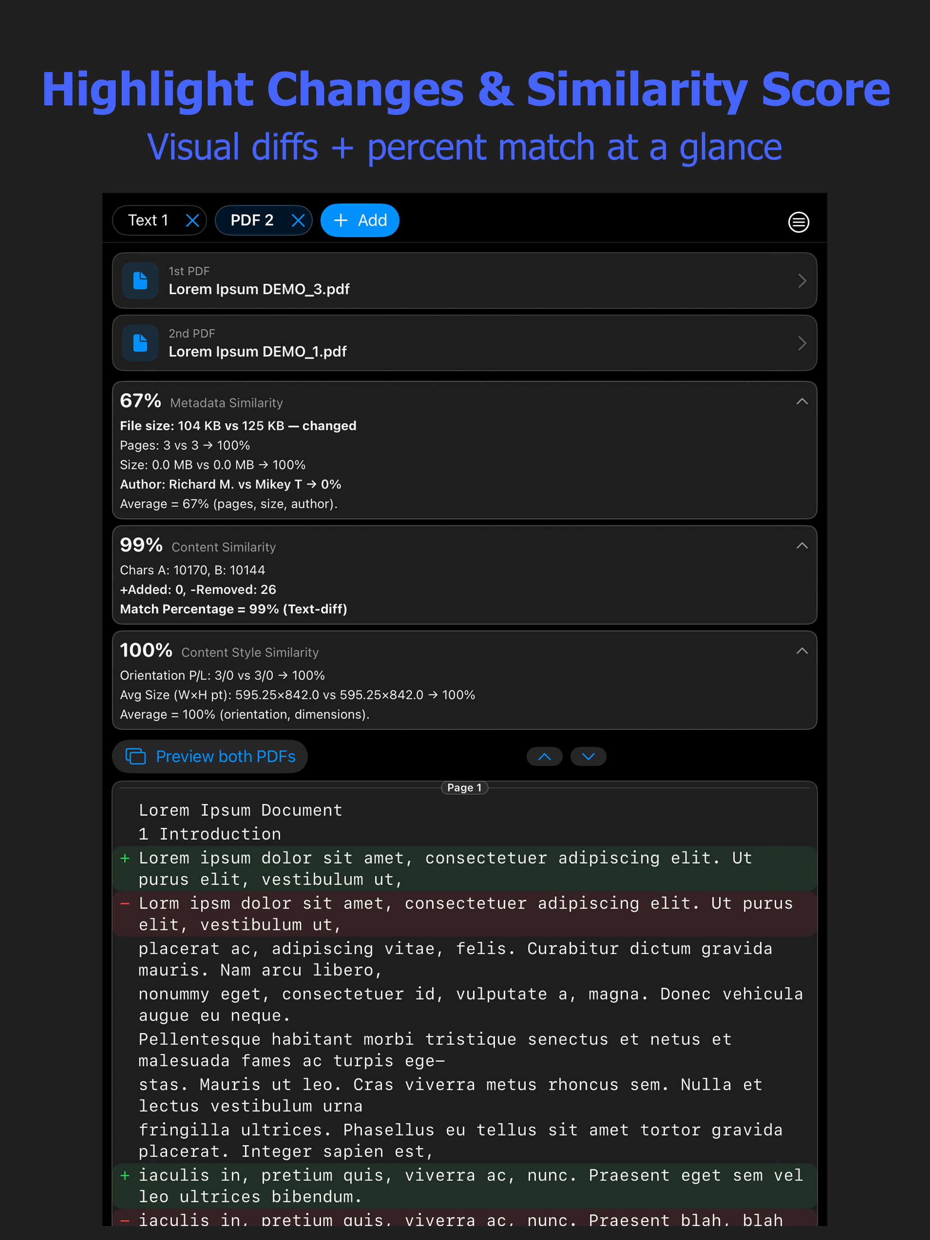The width and height of the screenshot is (930, 1240).
Task: Click the Avg Size (W×H pt) line
Action: point(297,695)
